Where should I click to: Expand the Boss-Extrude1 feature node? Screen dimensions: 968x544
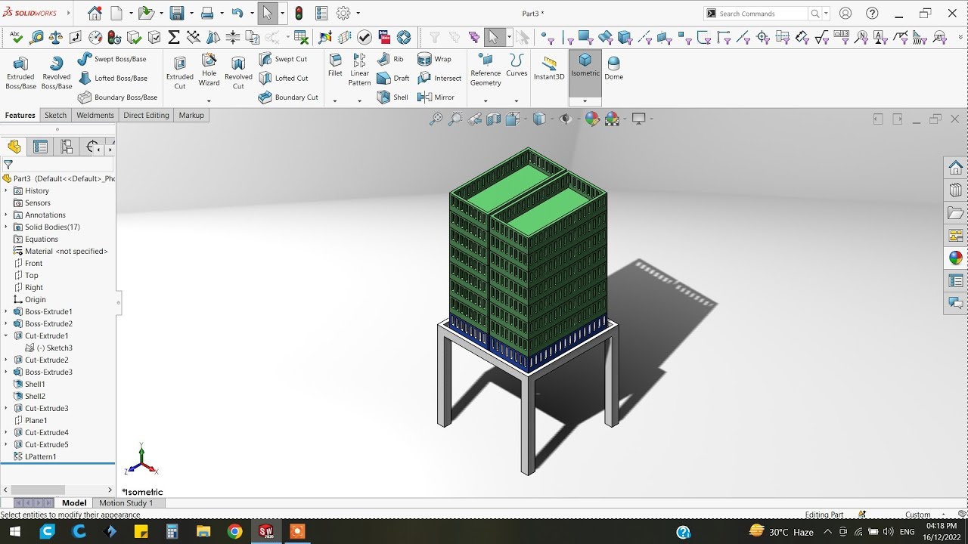6,312
